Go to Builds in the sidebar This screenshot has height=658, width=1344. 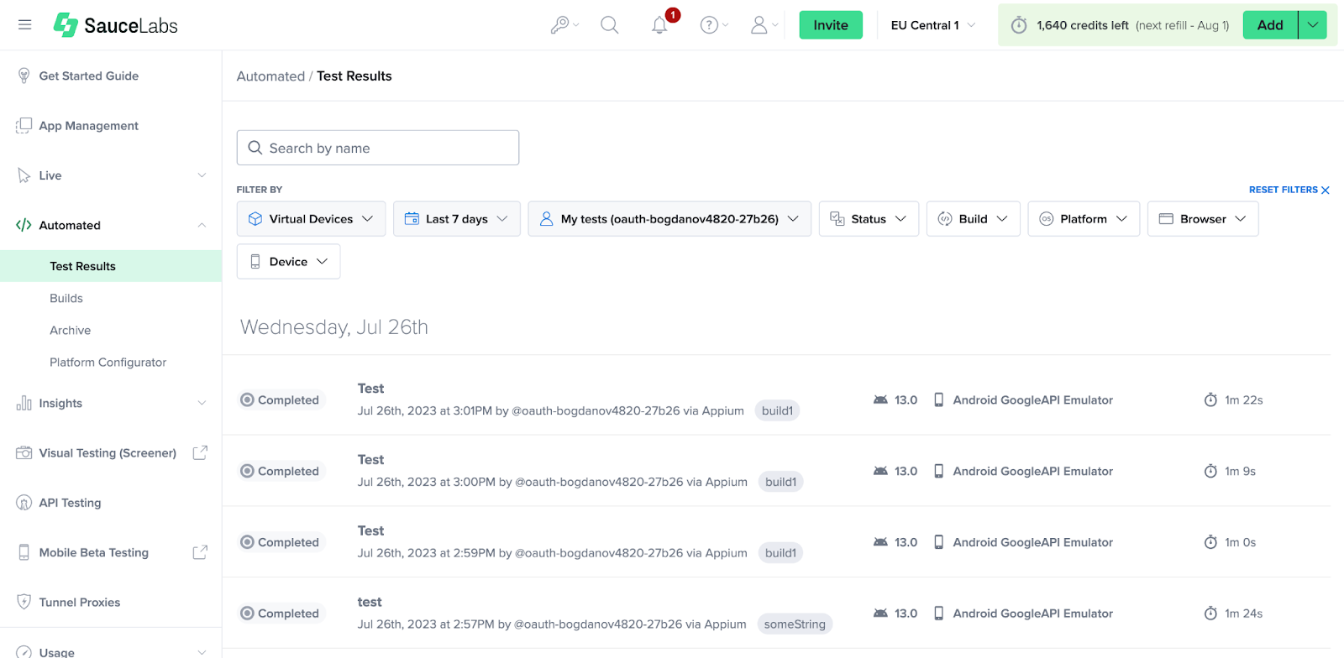(66, 298)
